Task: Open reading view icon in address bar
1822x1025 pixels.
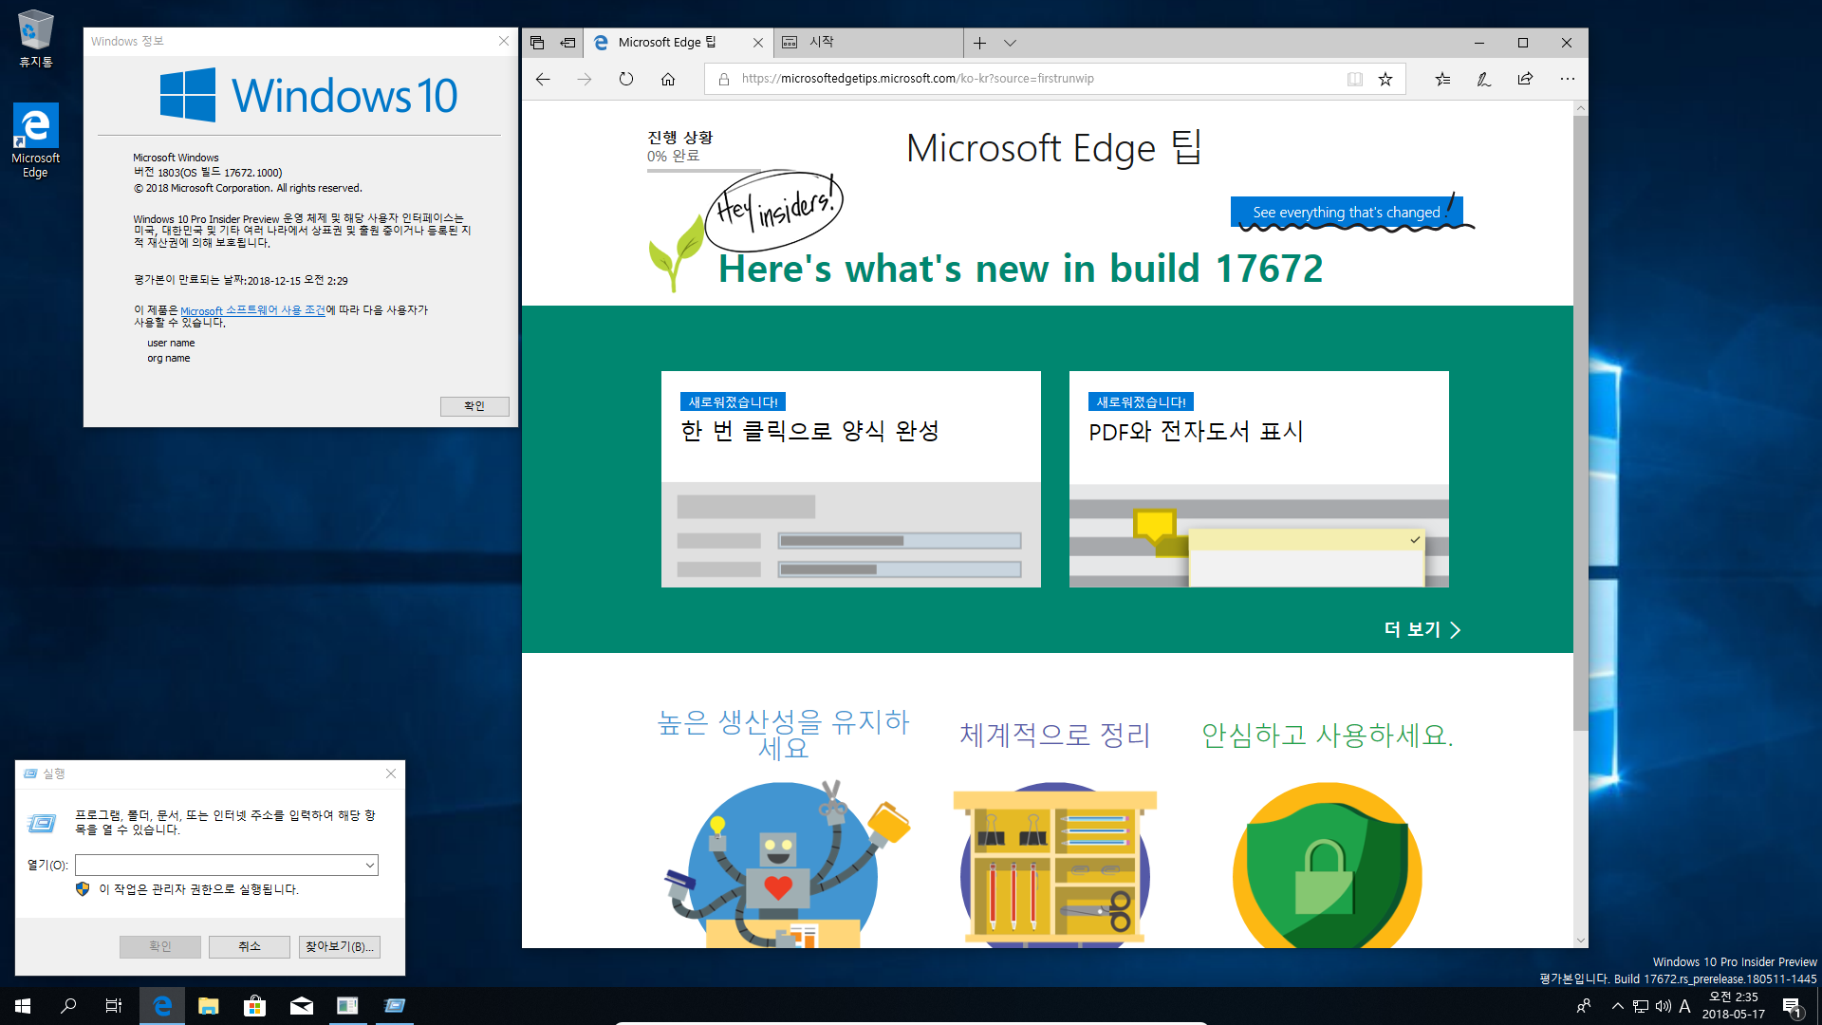Action: (1355, 79)
